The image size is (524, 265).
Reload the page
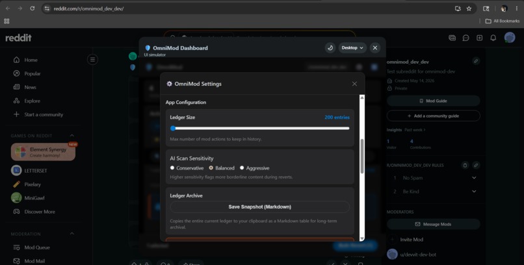[x=32, y=8]
